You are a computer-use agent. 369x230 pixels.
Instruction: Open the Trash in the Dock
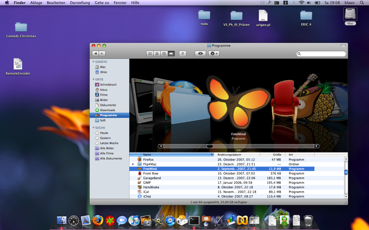(x=308, y=220)
